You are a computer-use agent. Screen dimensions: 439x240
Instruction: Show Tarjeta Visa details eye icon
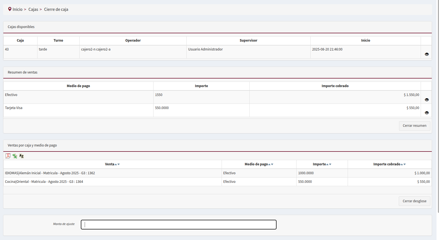pyautogui.click(x=427, y=113)
